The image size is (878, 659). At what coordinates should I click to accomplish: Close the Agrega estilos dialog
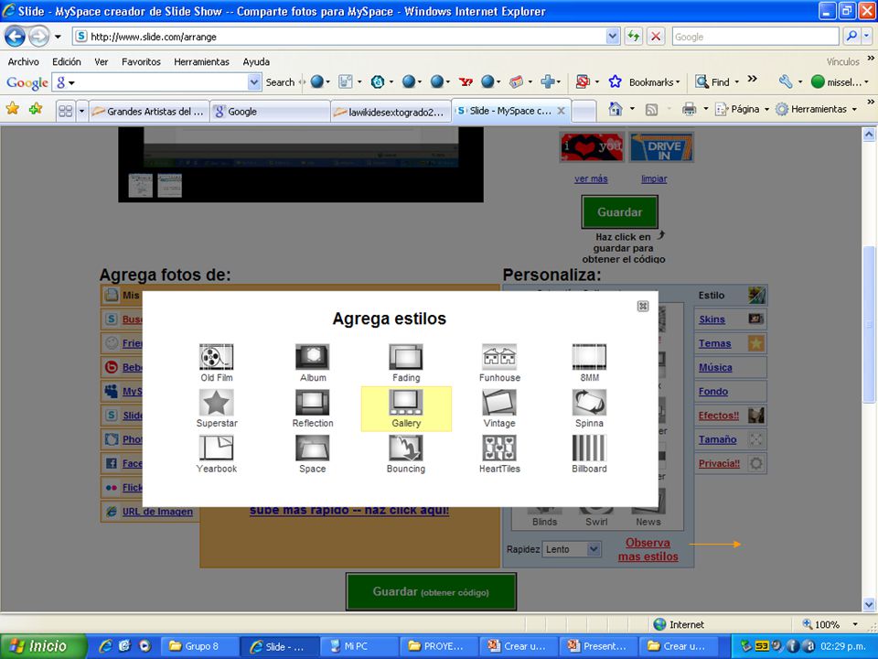(643, 306)
